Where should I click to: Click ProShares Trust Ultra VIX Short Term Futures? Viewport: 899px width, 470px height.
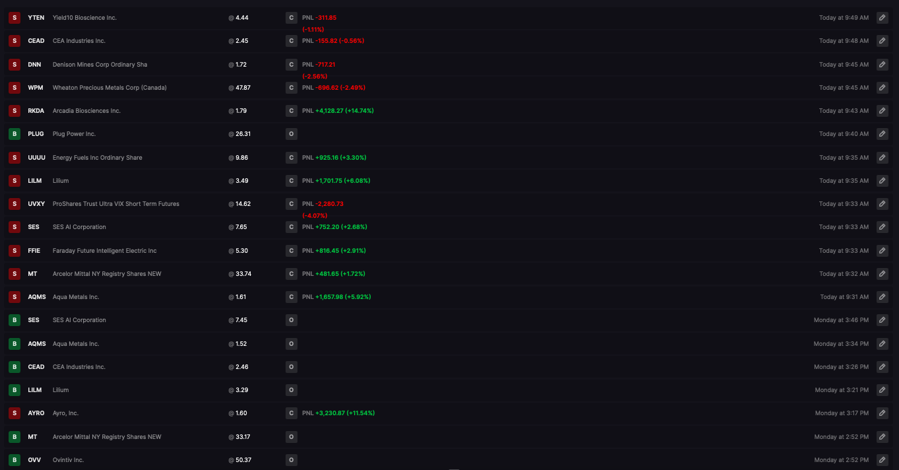[116, 204]
